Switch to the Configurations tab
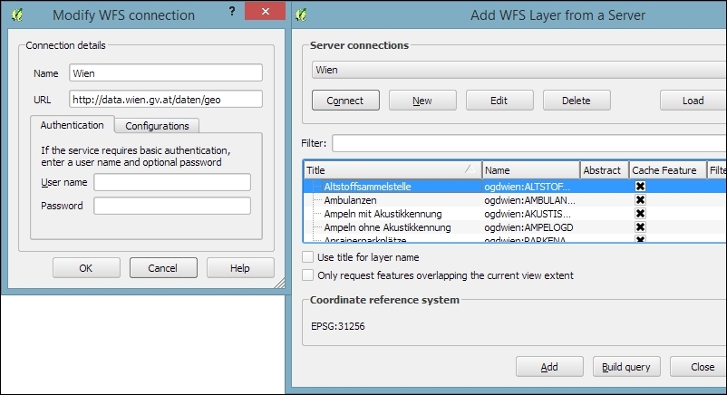This screenshot has height=395, width=727. 157,126
